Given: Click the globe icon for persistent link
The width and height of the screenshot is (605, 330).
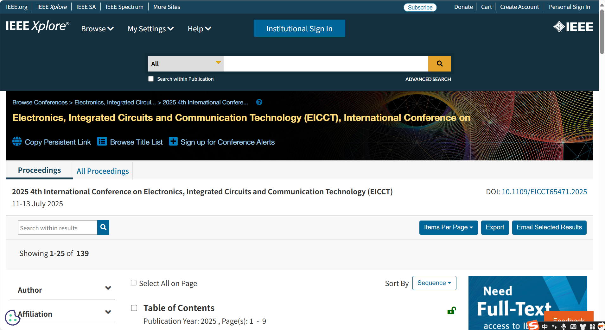Looking at the screenshot, I should pyautogui.click(x=17, y=141).
